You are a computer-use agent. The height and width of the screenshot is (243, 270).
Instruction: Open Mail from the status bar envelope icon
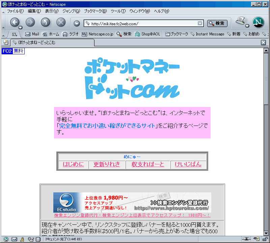(x=14, y=239)
